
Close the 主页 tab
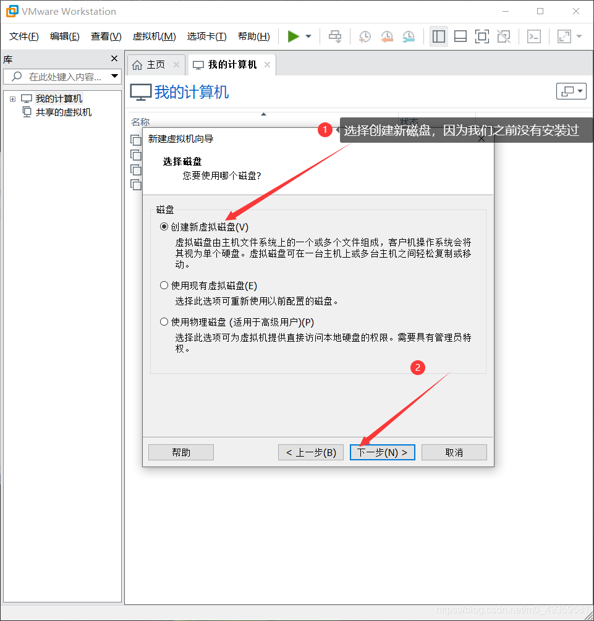pos(176,64)
